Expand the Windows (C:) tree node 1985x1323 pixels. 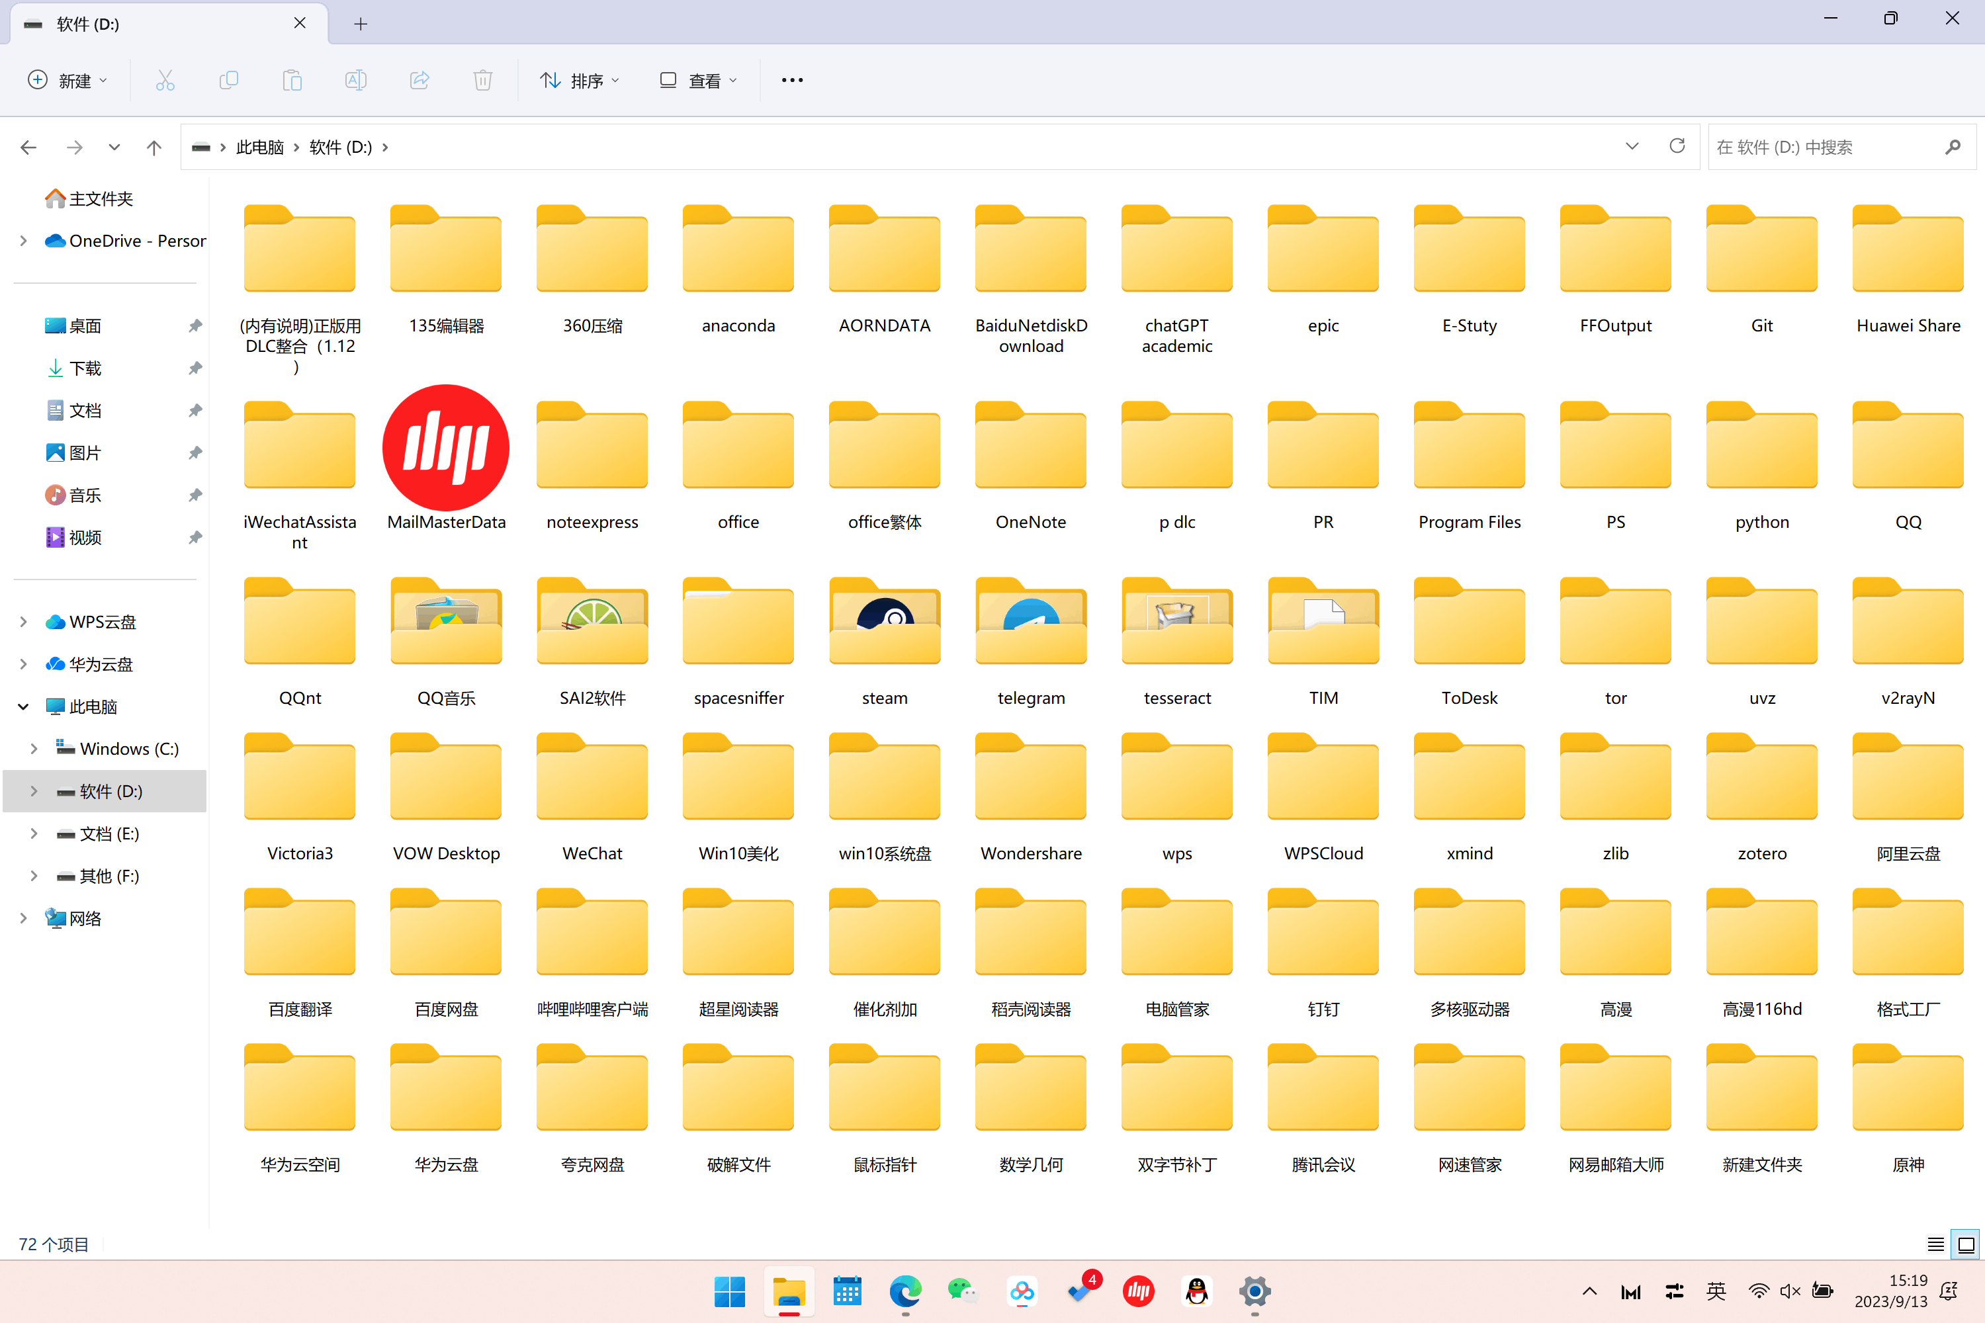pos(34,748)
